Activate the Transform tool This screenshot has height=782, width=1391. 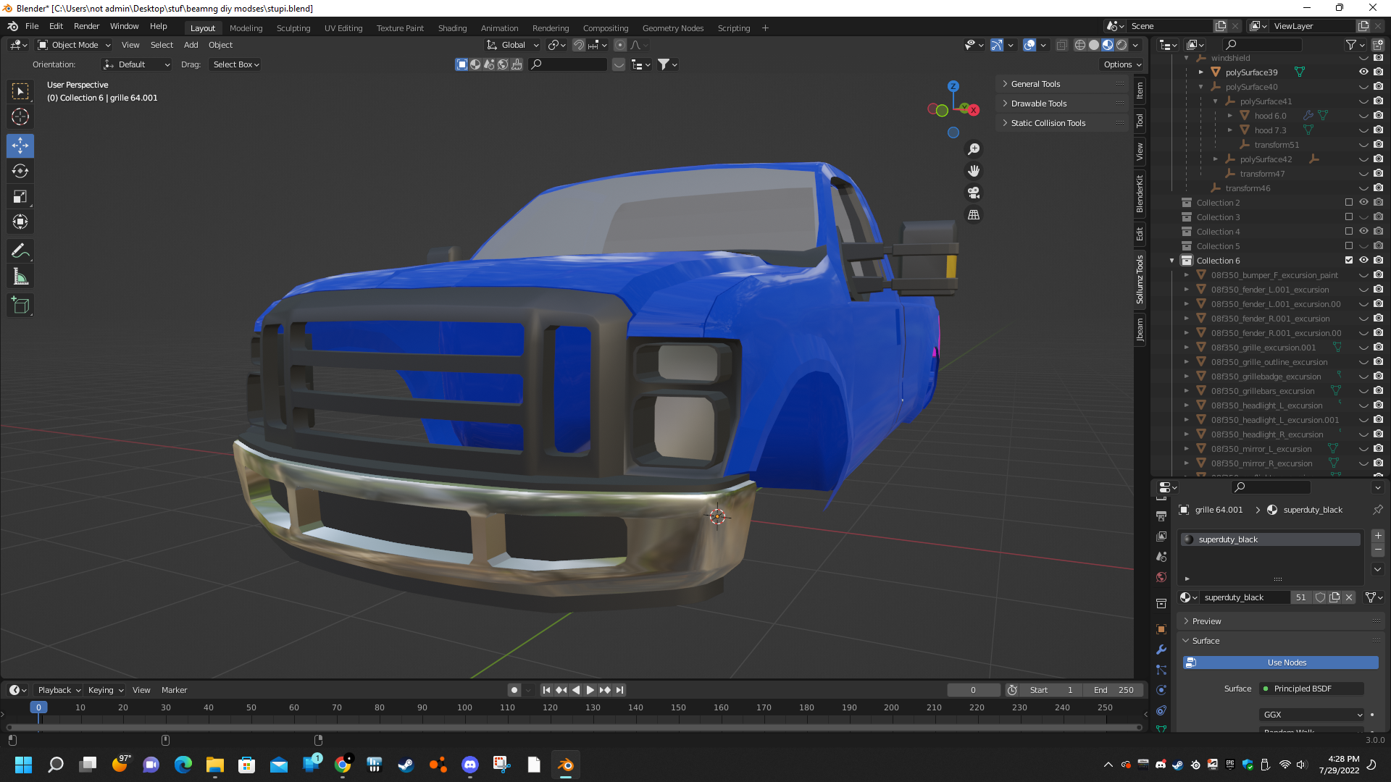coord(20,222)
